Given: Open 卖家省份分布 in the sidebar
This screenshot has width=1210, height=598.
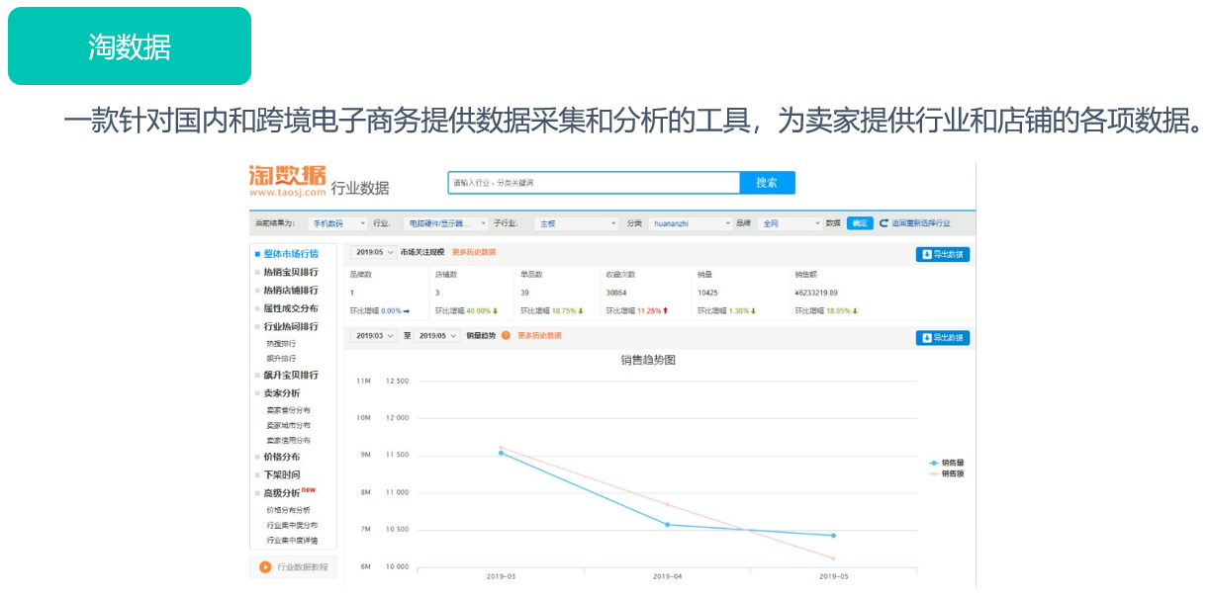Looking at the screenshot, I should click(288, 410).
